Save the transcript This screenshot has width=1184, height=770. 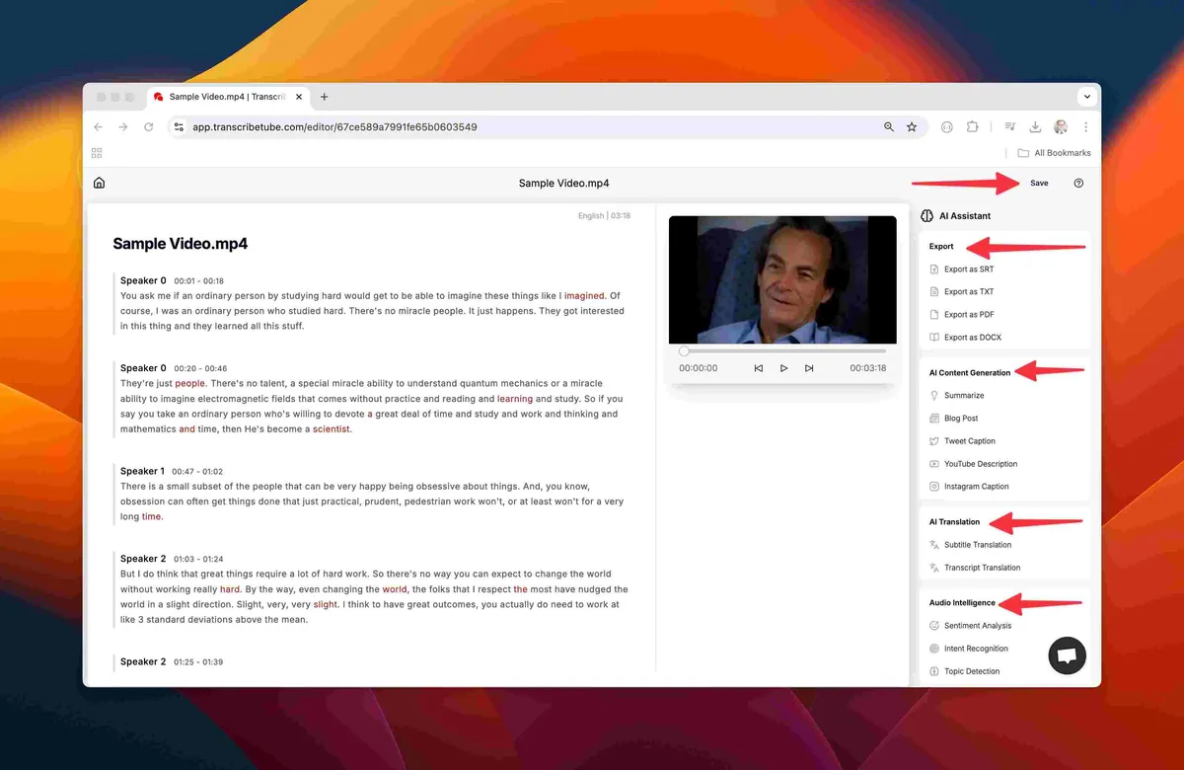click(1039, 183)
